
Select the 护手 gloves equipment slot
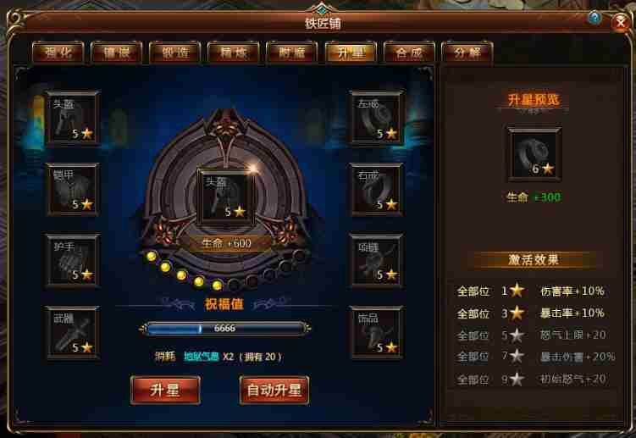coord(73,261)
